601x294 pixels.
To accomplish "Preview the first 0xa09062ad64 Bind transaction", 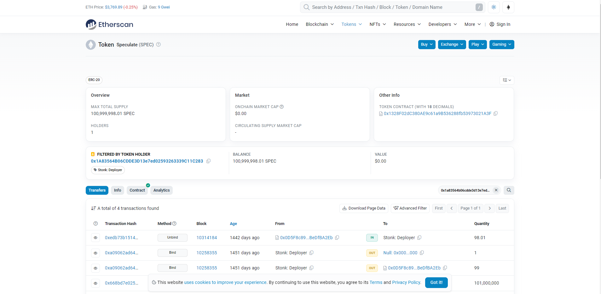I will [95, 253].
